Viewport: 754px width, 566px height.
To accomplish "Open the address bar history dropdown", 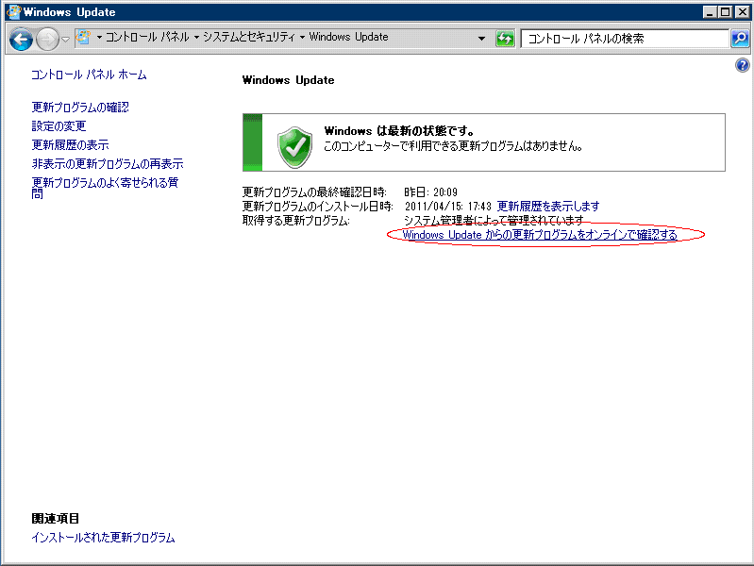I will pyautogui.click(x=481, y=38).
